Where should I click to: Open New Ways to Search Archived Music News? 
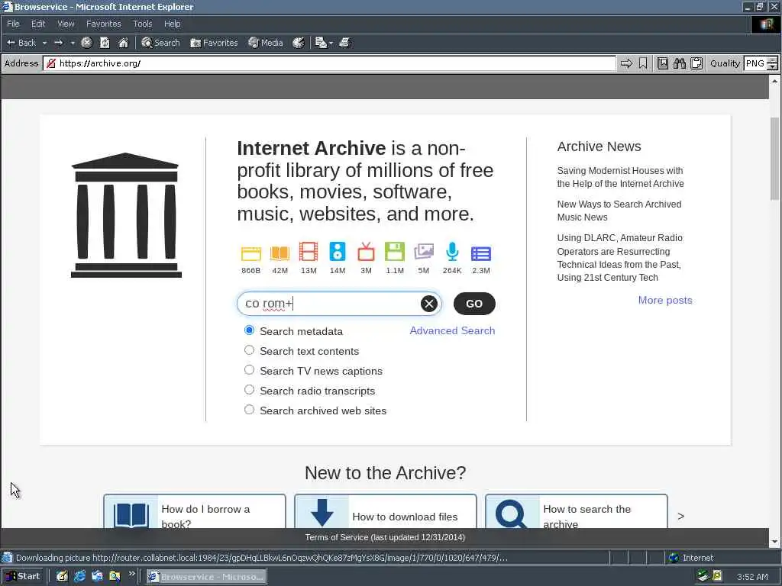click(619, 211)
